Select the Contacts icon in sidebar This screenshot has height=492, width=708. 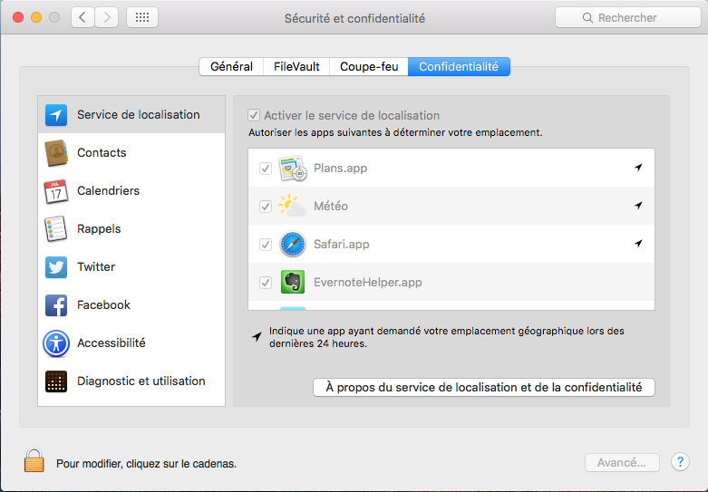[x=56, y=153]
